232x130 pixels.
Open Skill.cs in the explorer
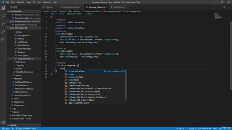[19, 69]
